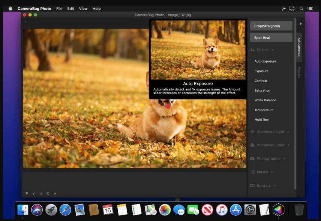The image size is (321, 221).
Task: Select the Spot Heal tool
Action: (271, 38)
